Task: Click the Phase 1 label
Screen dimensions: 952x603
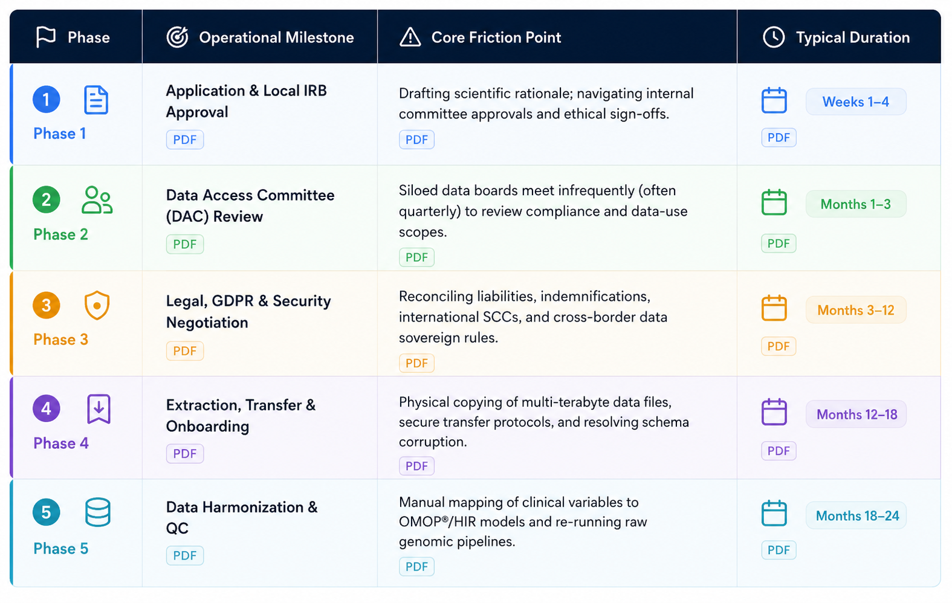Action: click(60, 134)
